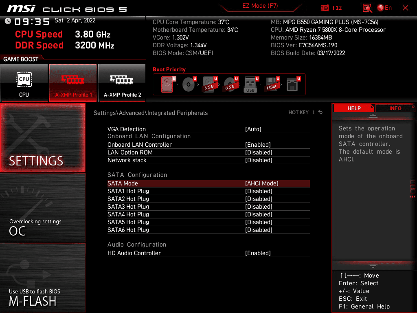417x313 pixels.
Task: Click the MSI logo
Action: point(21,9)
